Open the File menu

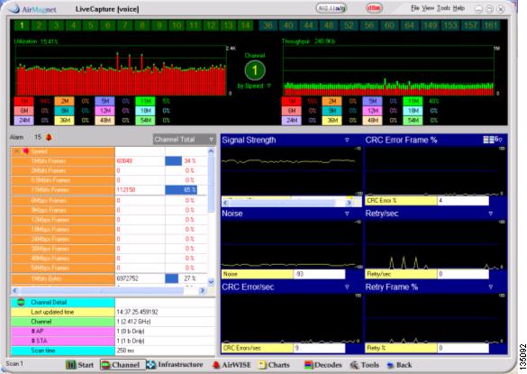coord(414,8)
